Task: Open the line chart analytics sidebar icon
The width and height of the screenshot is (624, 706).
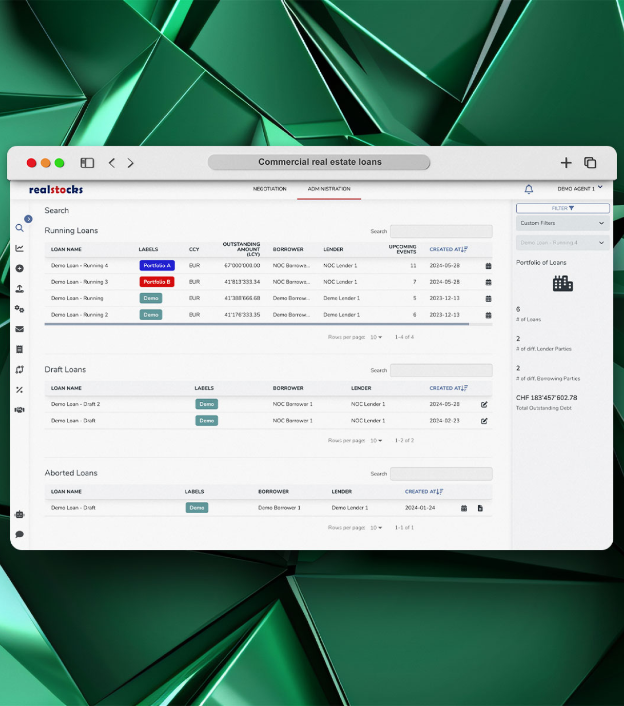Action: [x=19, y=248]
